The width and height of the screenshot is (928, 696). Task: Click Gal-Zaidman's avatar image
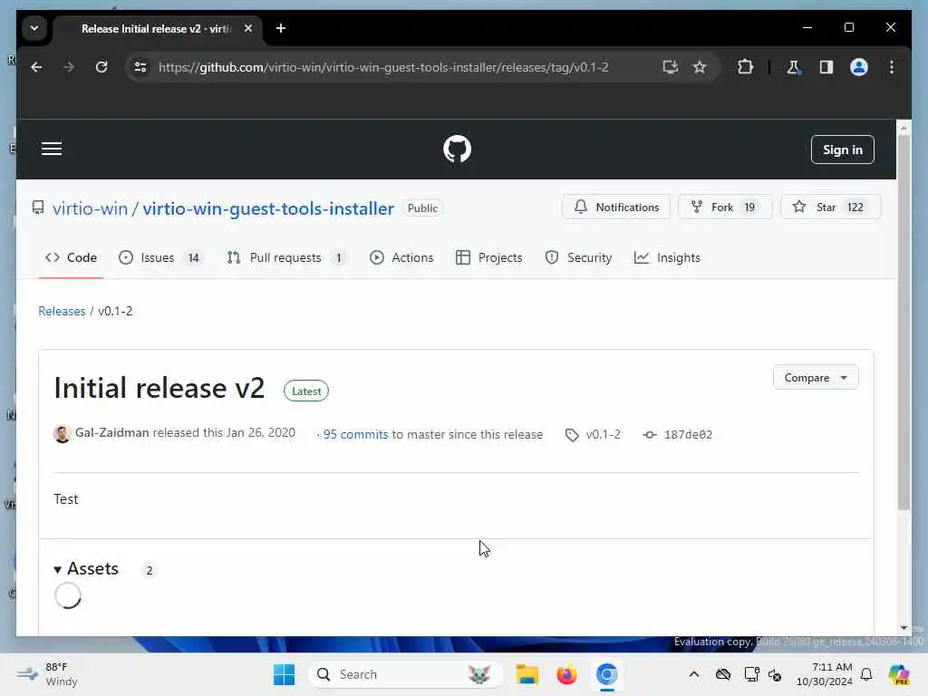coord(63,434)
